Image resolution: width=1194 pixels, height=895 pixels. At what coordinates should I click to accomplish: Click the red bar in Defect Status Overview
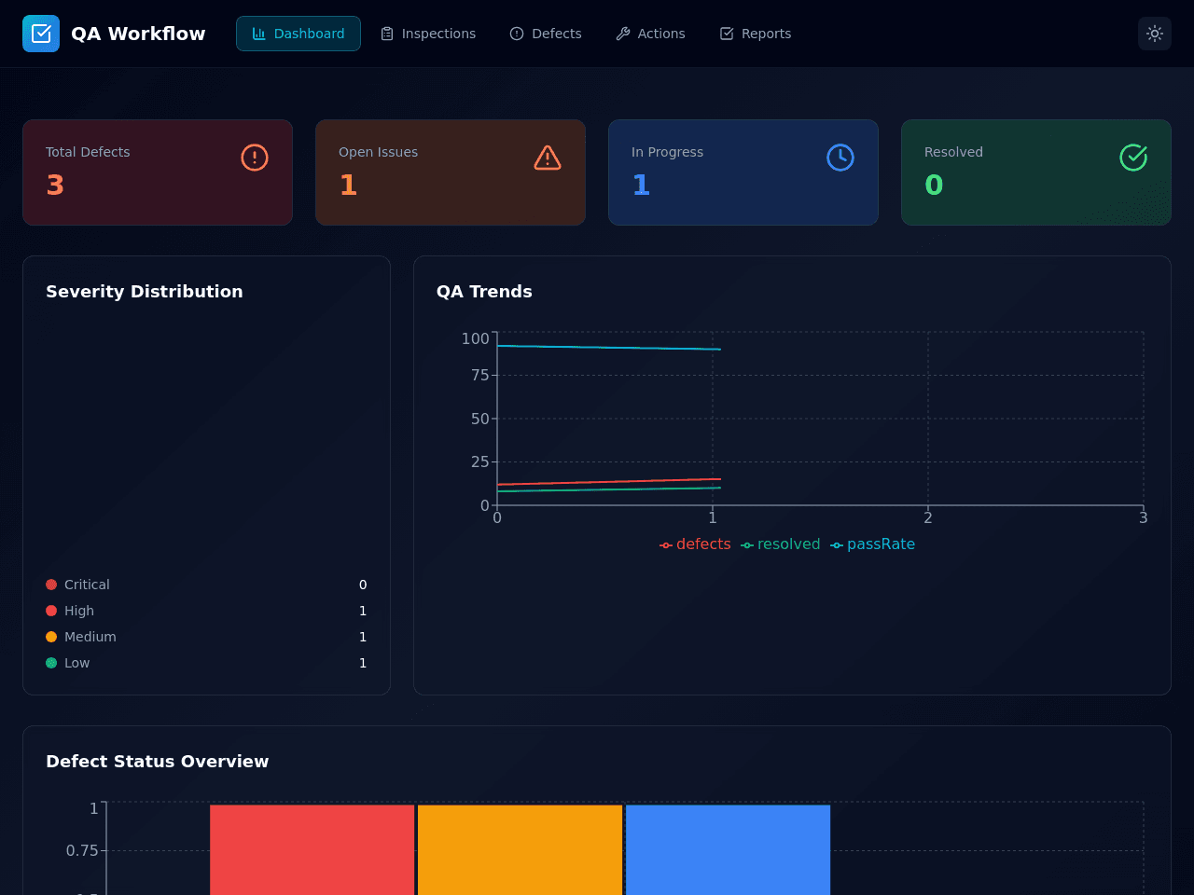(x=312, y=849)
